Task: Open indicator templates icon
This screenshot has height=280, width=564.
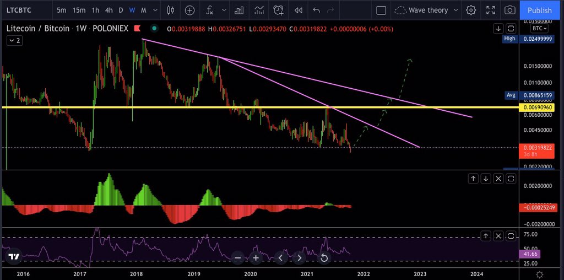Action: tap(259, 10)
